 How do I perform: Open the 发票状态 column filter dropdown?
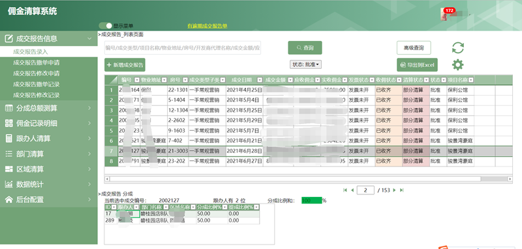[372, 80]
